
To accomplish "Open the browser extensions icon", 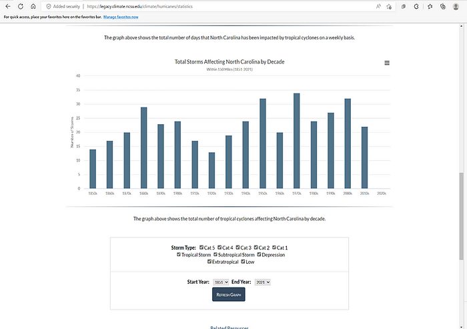I will click(404, 6).
